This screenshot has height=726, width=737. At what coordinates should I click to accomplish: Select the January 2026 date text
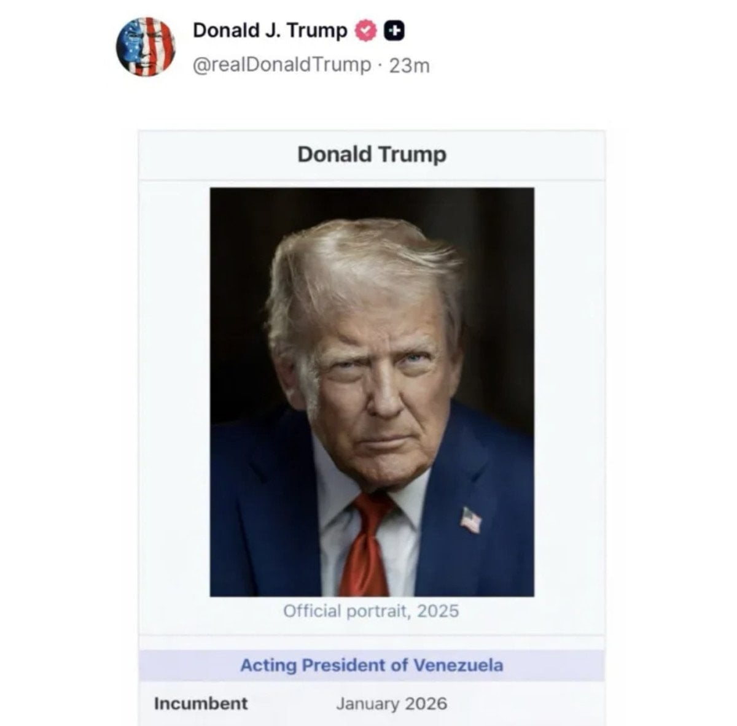click(391, 703)
